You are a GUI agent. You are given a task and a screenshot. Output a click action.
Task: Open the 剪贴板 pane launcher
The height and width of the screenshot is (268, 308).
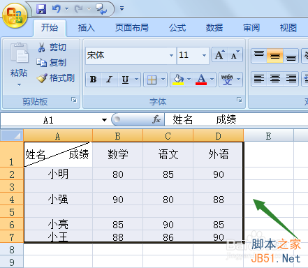pos(74,100)
